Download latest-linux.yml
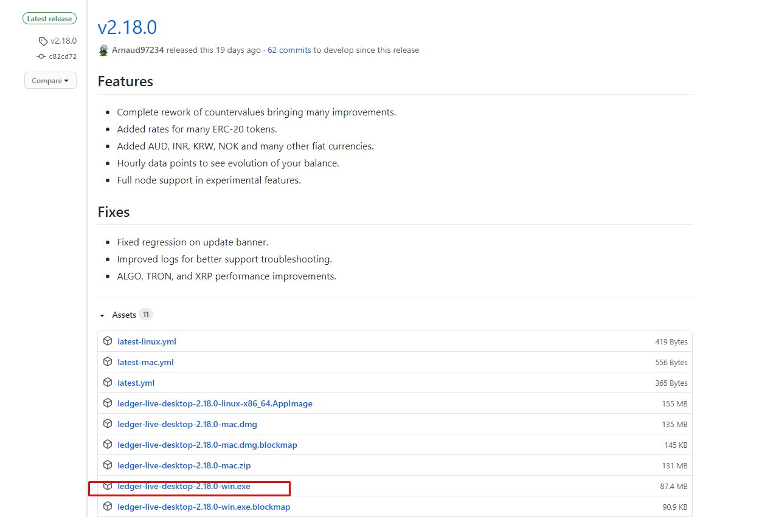Image resolution: width=762 pixels, height=517 pixels. pyautogui.click(x=147, y=341)
